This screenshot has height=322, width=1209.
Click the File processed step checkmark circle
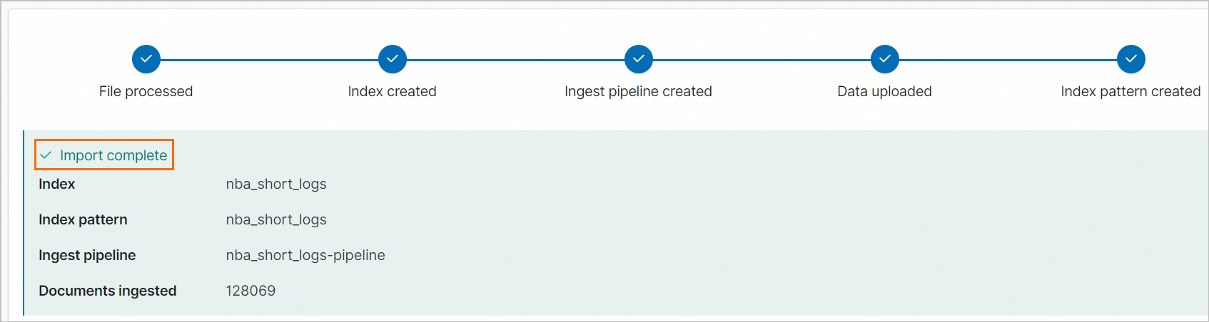click(x=146, y=59)
